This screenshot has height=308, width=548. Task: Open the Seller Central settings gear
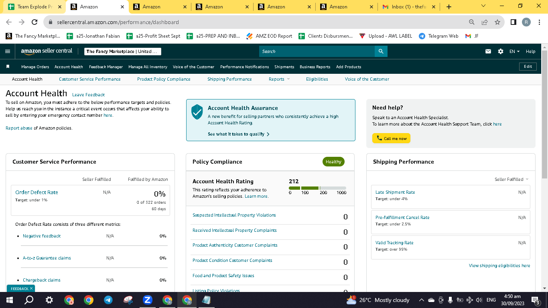(500, 51)
